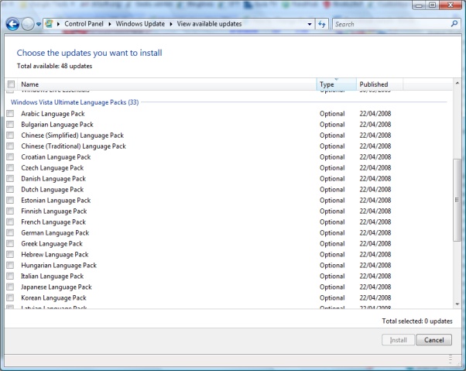Click the Control Panel address bar icon
The width and height of the screenshot is (466, 371).
[50, 24]
